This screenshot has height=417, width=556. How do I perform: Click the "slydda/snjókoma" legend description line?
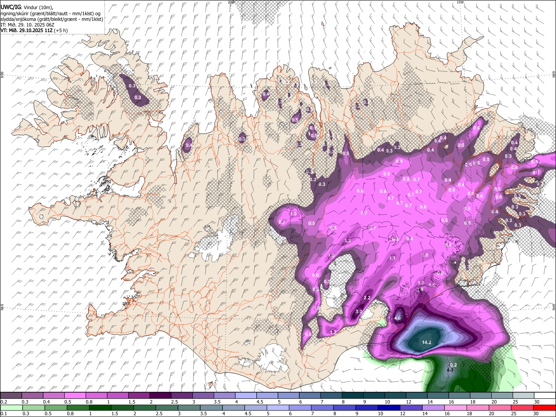(52, 19)
